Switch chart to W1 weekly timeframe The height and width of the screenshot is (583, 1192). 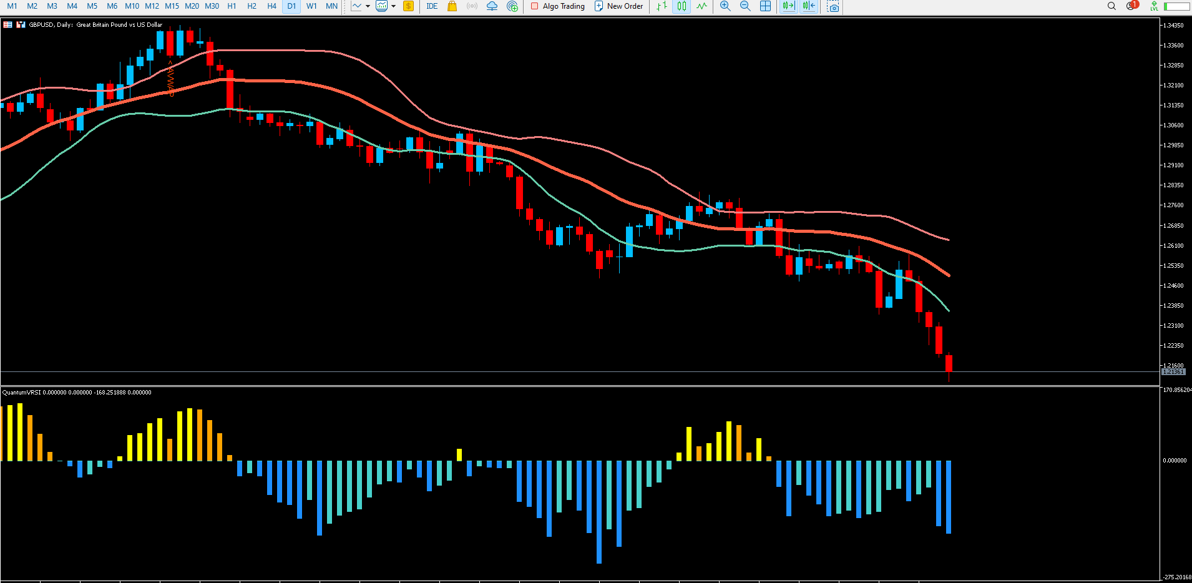click(311, 6)
